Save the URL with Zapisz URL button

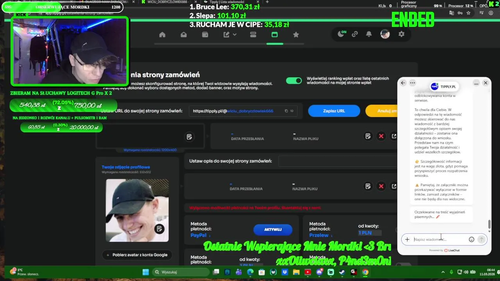click(334, 111)
